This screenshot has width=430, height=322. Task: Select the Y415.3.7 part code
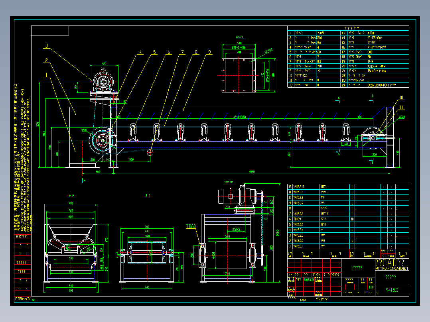[298, 203]
